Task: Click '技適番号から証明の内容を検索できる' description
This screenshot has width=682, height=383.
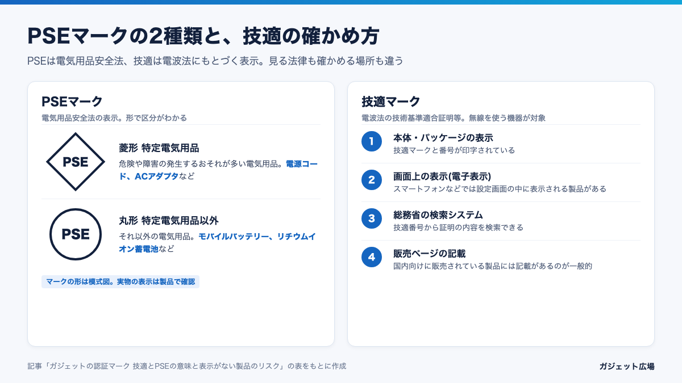Action: 458,228
